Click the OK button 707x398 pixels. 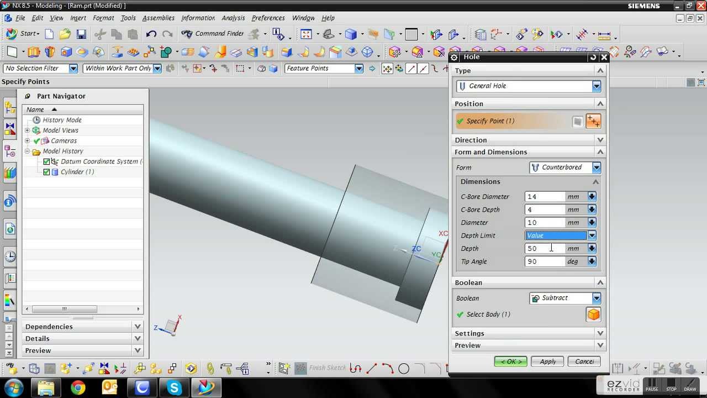coord(510,362)
